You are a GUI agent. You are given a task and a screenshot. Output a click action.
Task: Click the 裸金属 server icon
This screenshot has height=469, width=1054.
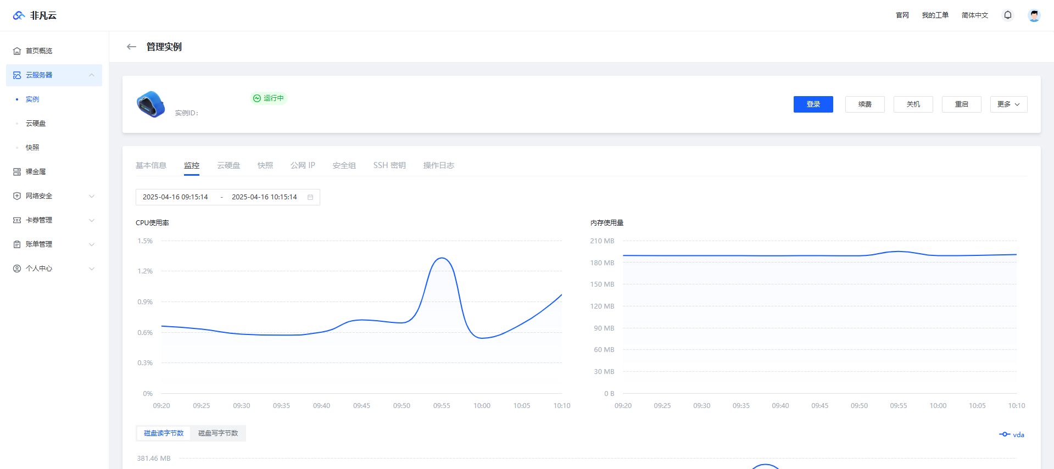tap(17, 172)
